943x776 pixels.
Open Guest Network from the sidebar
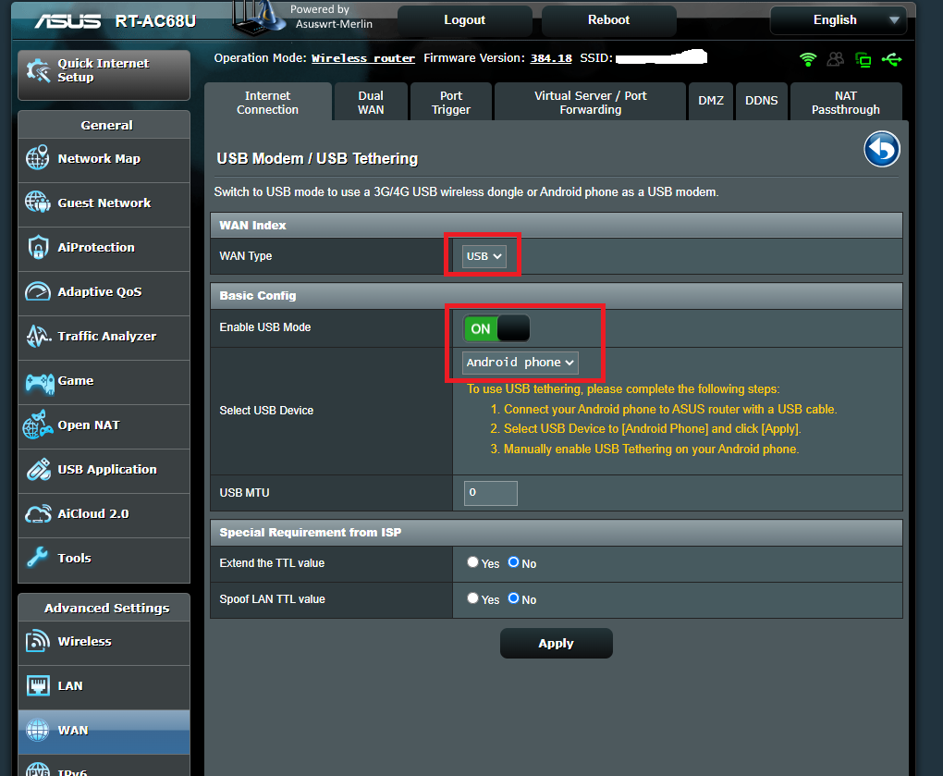click(x=104, y=203)
